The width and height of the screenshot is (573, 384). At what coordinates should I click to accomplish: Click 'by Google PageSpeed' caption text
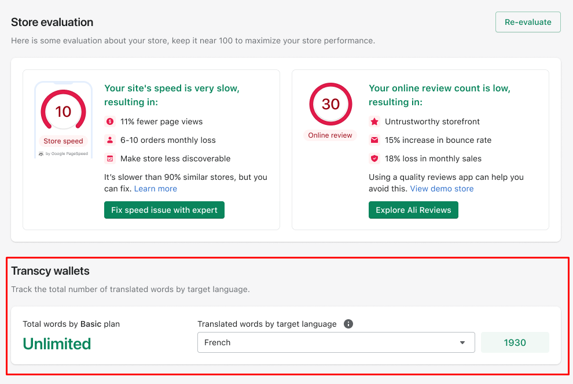67,154
